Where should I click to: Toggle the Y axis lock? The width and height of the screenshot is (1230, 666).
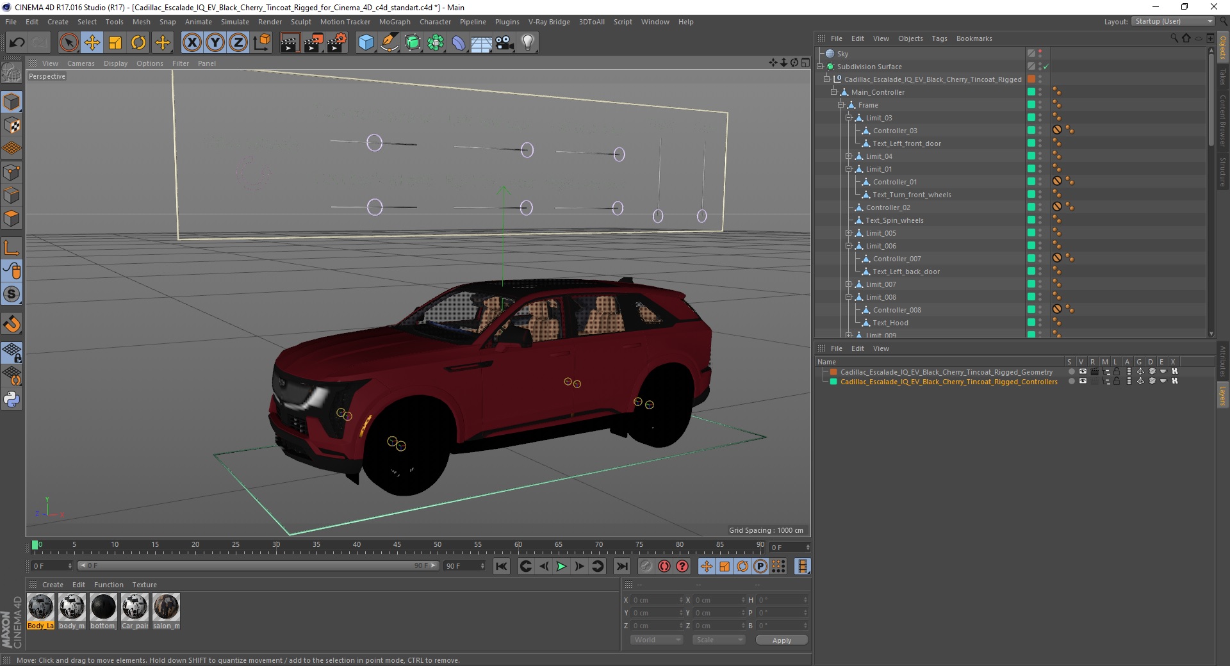(215, 43)
